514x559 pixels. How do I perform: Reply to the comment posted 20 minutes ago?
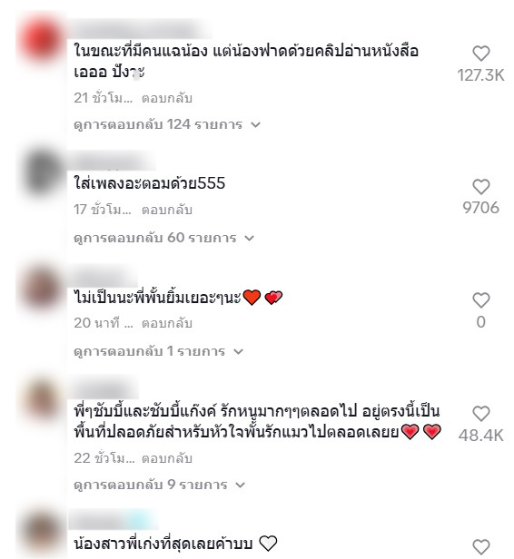pos(167,323)
